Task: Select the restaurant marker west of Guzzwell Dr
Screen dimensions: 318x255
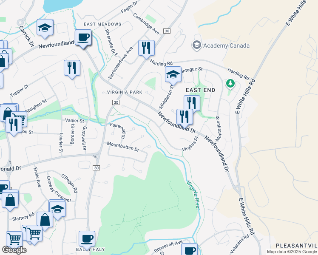Action: click(72, 69)
